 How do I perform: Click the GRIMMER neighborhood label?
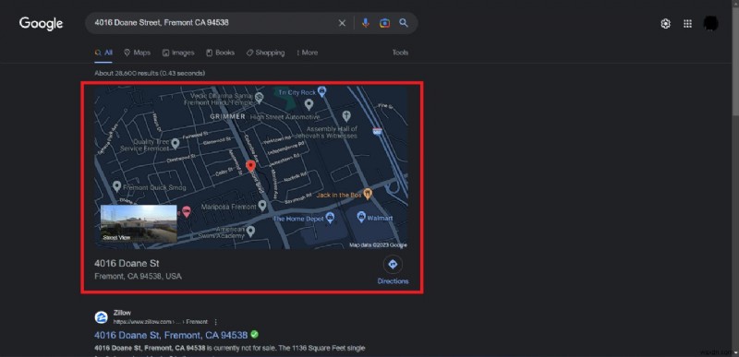tap(227, 116)
